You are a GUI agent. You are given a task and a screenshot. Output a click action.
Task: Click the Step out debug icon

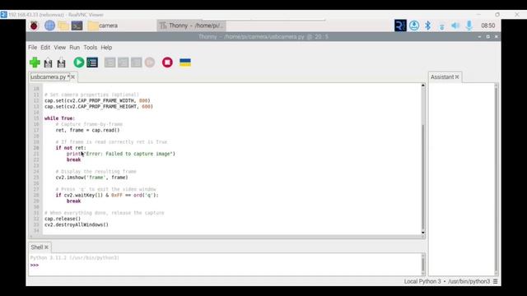(x=136, y=62)
